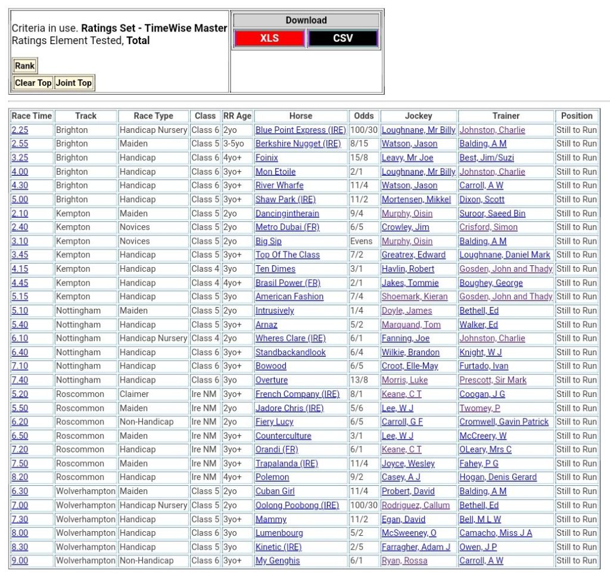The image size is (610, 577).
Task: Open horse Oolong Poobong (IRE)
Action: coord(297,505)
